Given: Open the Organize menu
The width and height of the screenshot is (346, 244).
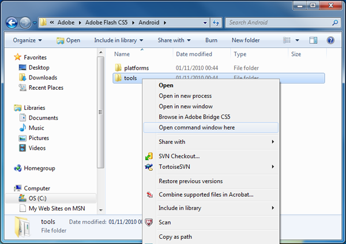Looking at the screenshot, I should tap(27, 40).
